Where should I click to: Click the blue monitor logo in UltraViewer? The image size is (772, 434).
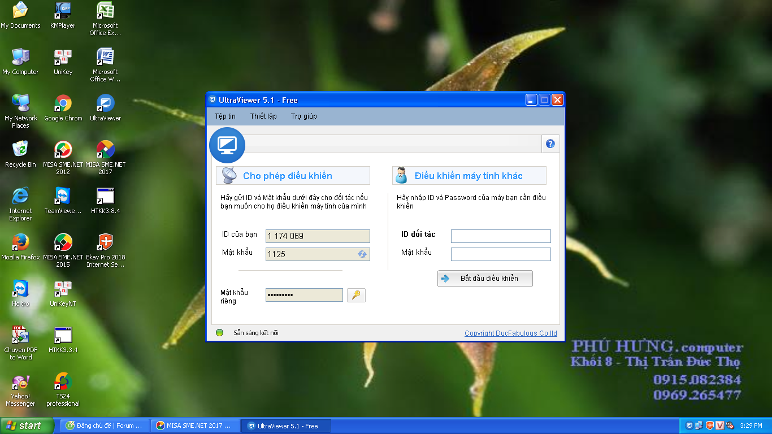227,145
